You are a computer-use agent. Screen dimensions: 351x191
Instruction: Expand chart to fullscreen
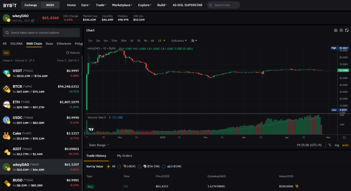347,30
